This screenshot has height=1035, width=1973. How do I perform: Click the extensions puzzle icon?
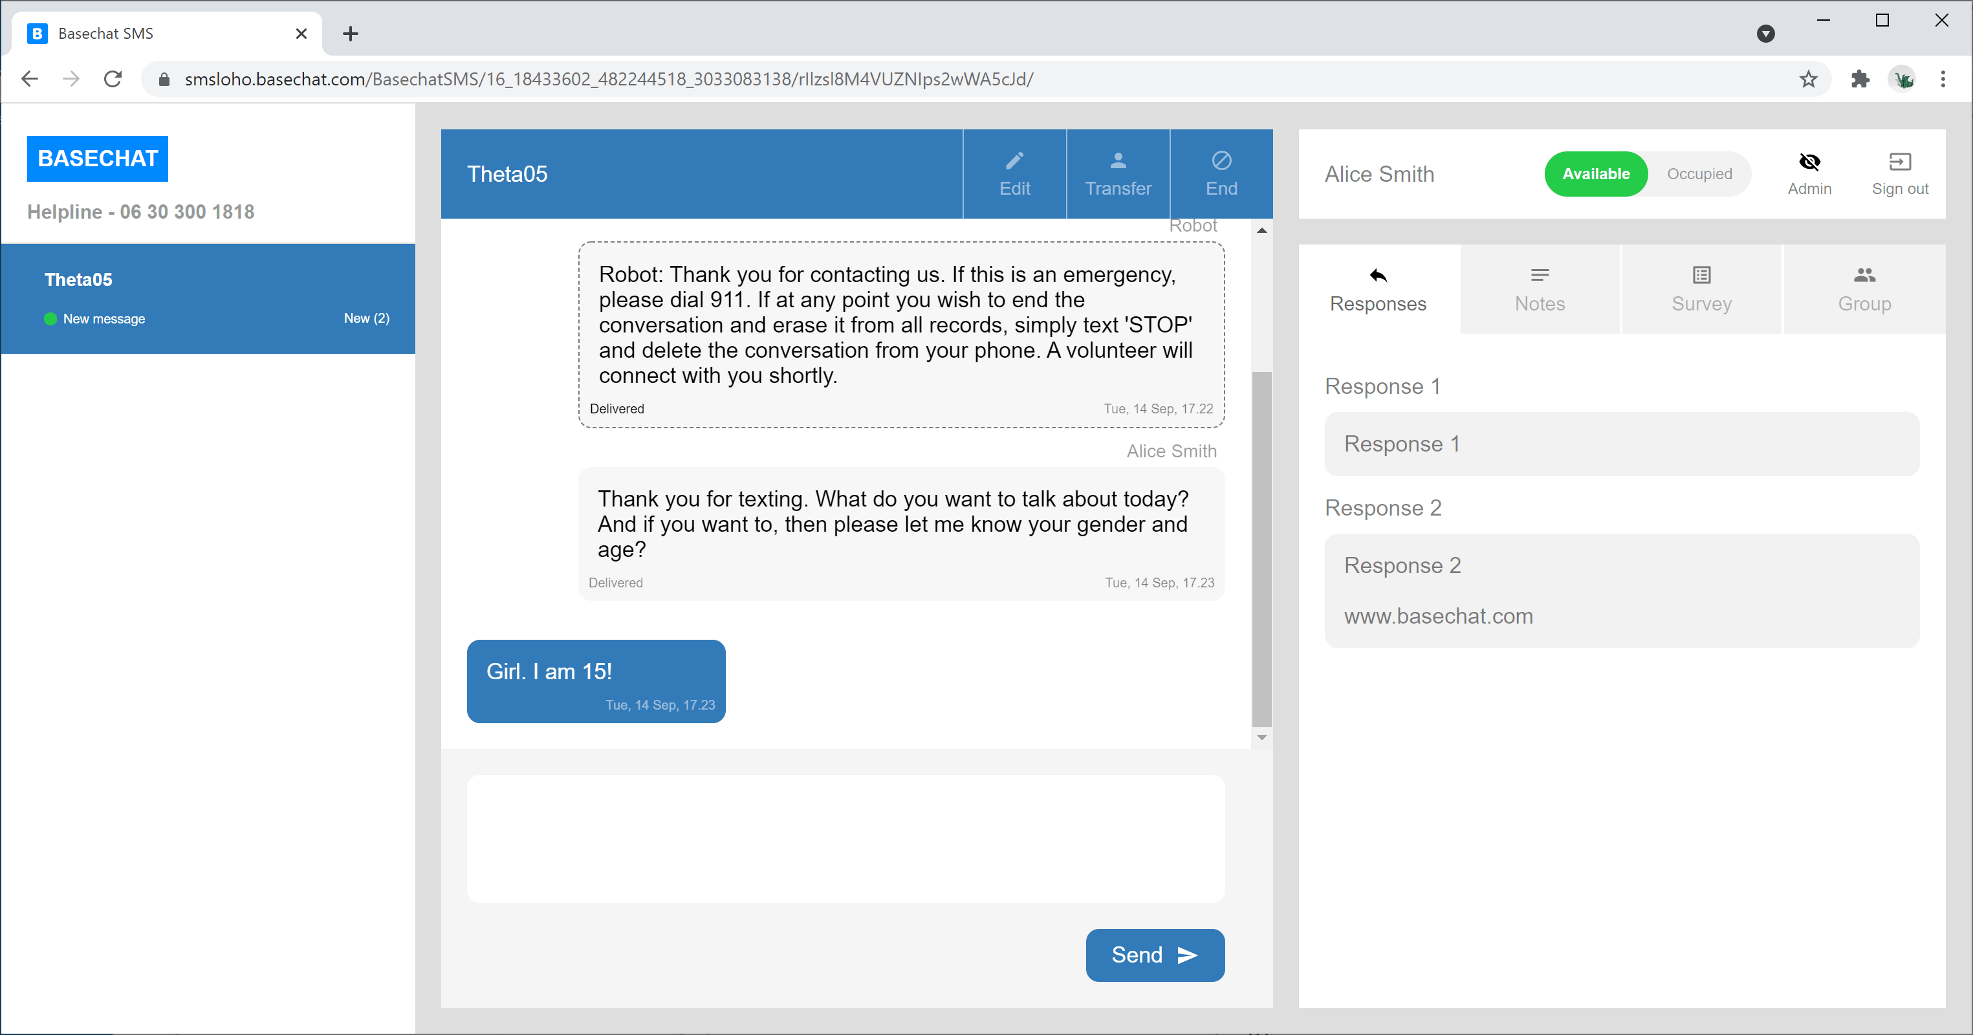pyautogui.click(x=1860, y=79)
